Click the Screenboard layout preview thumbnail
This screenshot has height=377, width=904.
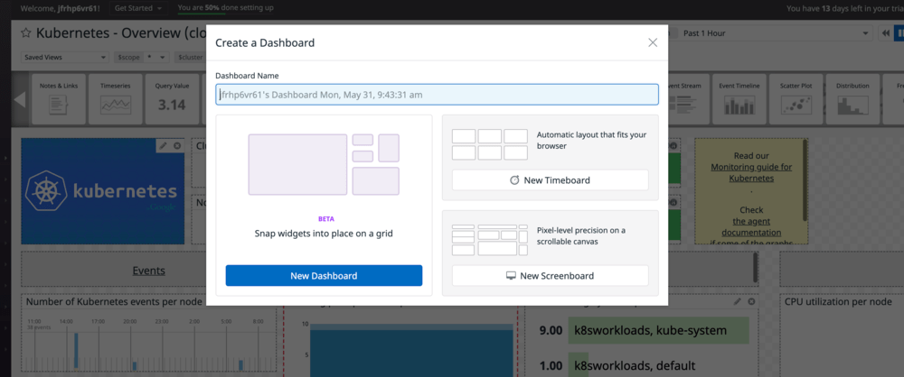tap(489, 240)
